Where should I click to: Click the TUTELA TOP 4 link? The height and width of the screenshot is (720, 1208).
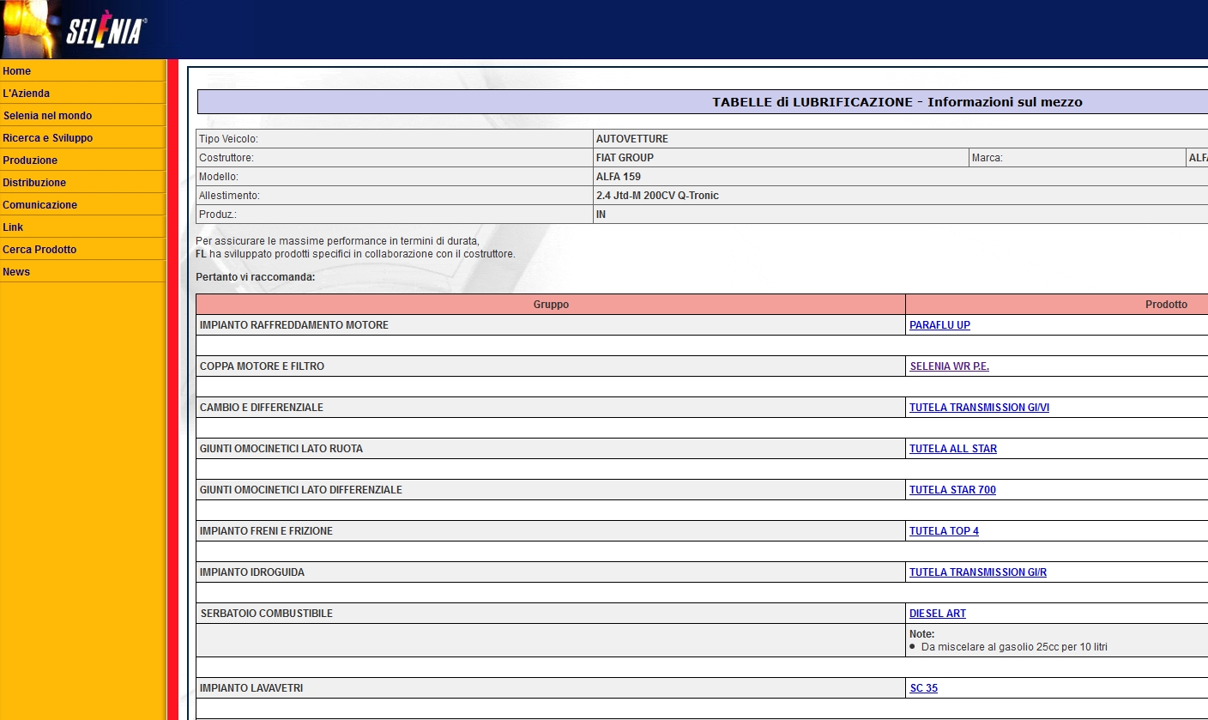pos(944,531)
